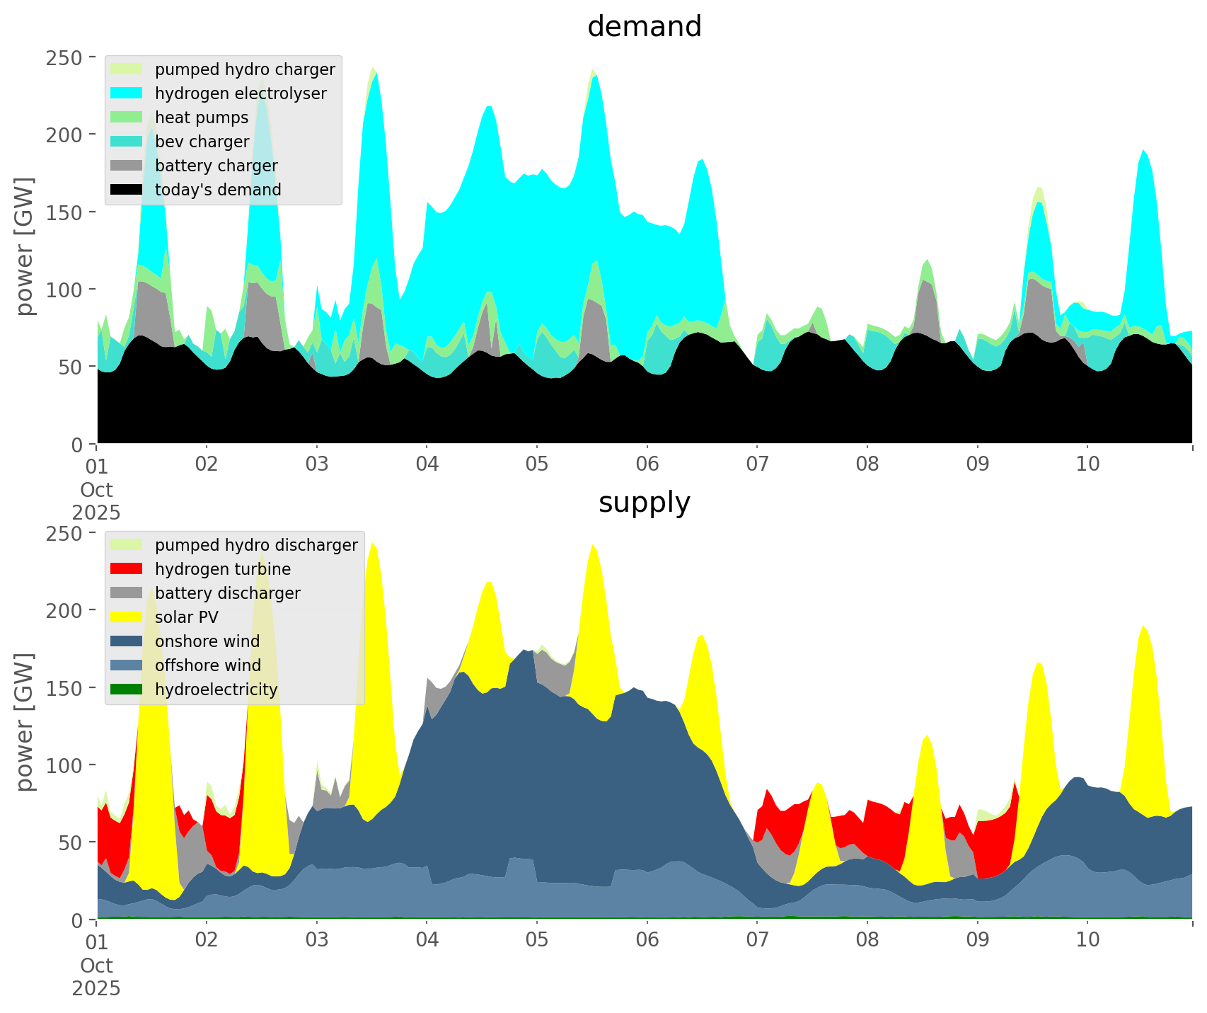The width and height of the screenshot is (1207, 1013).
Task: Select the 'battery charger' legend label
Action: (216, 166)
